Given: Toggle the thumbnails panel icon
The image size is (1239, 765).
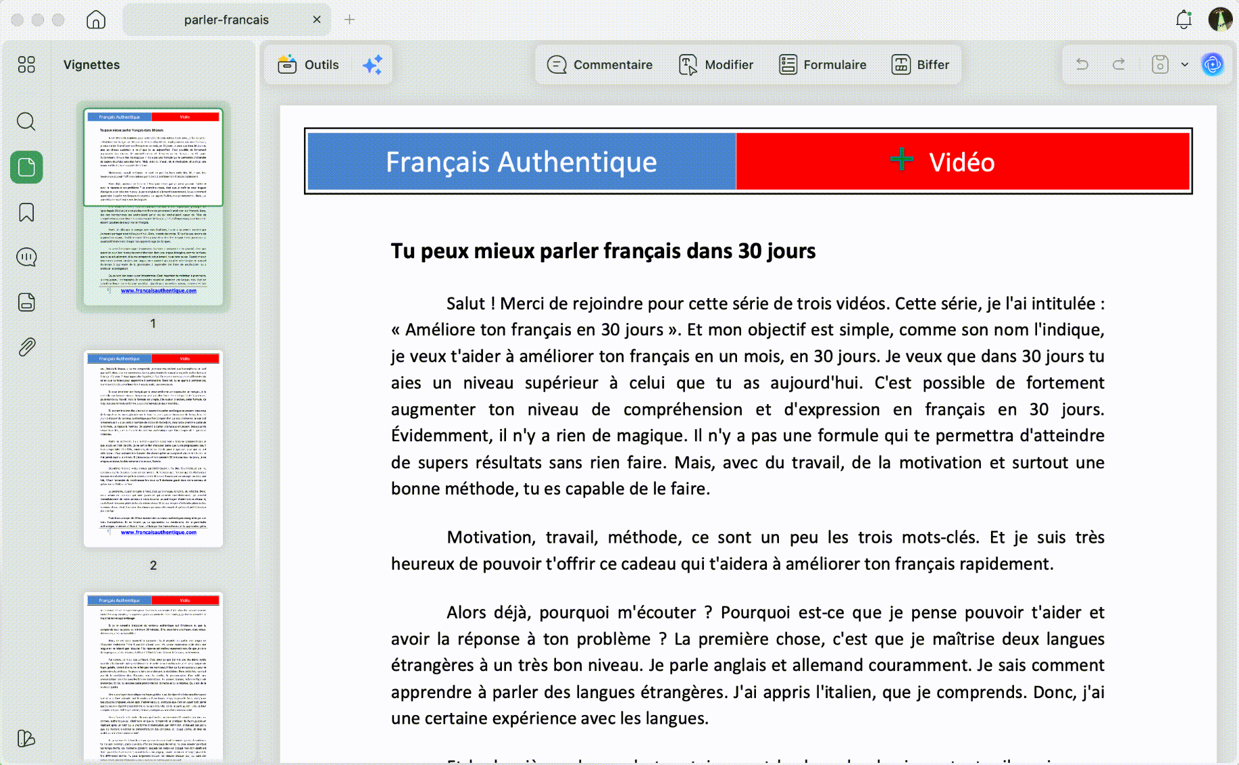Looking at the screenshot, I should (x=26, y=167).
